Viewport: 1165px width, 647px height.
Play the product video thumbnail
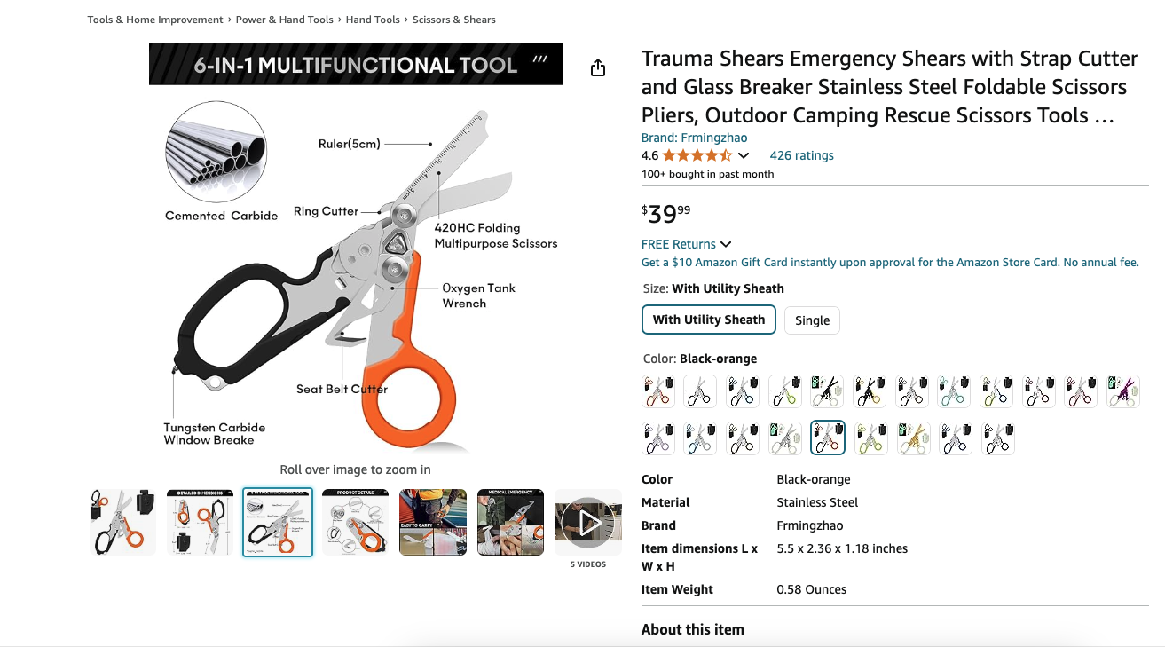tap(588, 522)
